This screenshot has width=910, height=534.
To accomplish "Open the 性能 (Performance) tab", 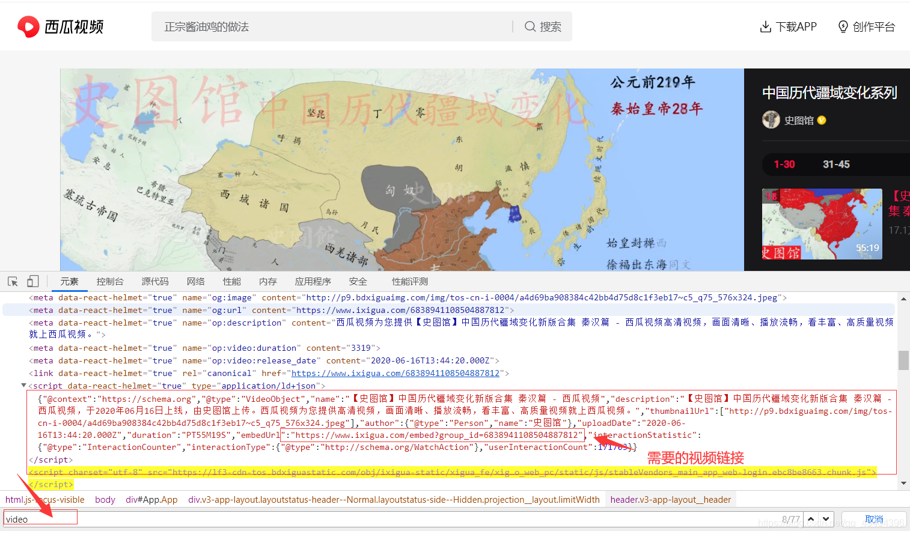I will click(x=232, y=281).
